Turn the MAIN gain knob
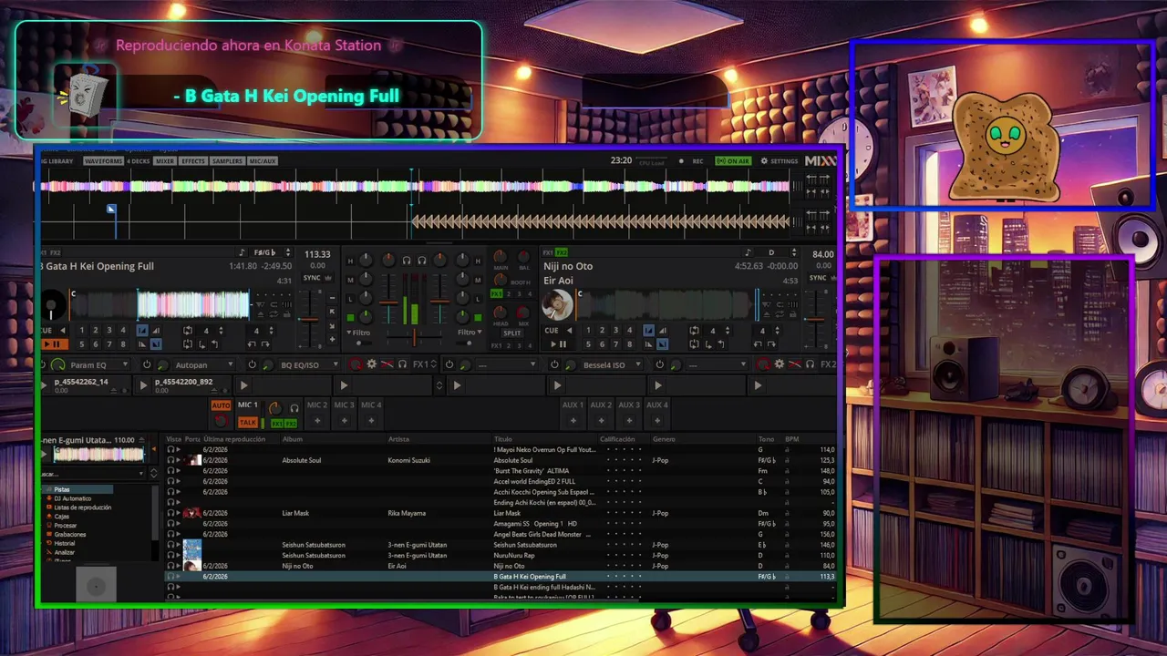The width and height of the screenshot is (1167, 656). tap(501, 258)
